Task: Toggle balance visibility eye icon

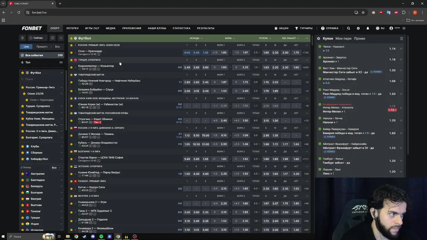Action: point(404,28)
